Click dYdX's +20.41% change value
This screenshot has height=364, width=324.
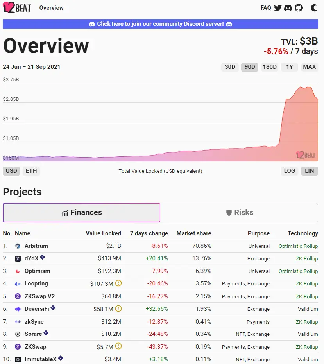(x=157, y=258)
